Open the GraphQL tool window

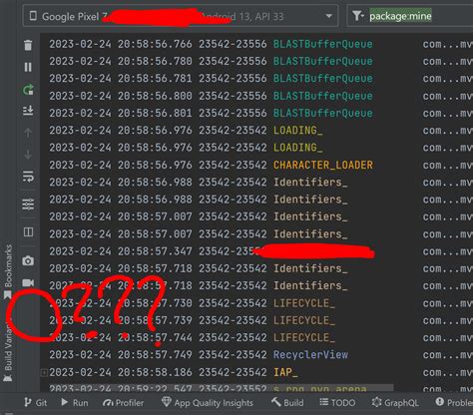click(x=395, y=403)
